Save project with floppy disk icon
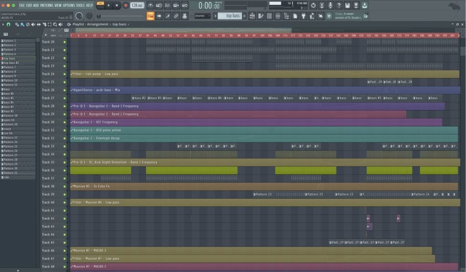466x272 pixels. tap(347, 5)
